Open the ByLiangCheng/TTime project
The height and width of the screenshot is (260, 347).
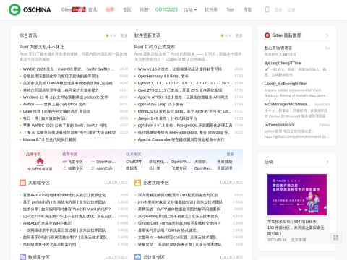[x=283, y=63]
